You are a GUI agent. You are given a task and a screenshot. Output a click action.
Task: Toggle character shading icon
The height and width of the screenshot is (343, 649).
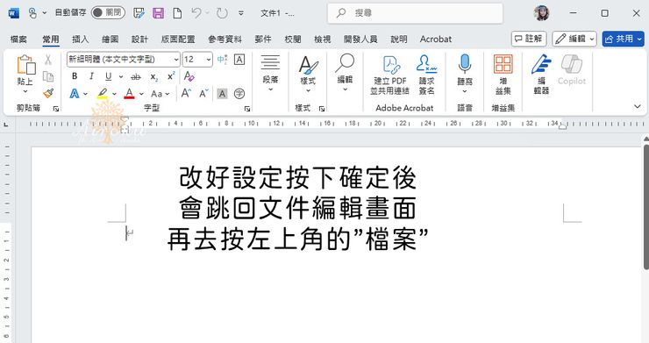click(222, 94)
